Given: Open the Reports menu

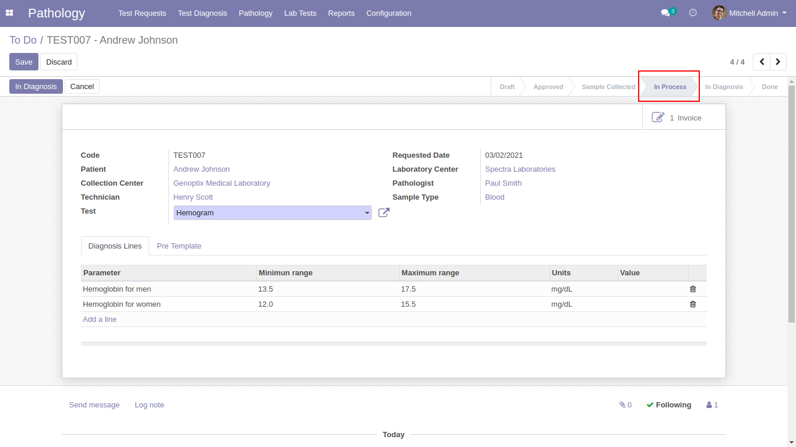Looking at the screenshot, I should pos(341,13).
